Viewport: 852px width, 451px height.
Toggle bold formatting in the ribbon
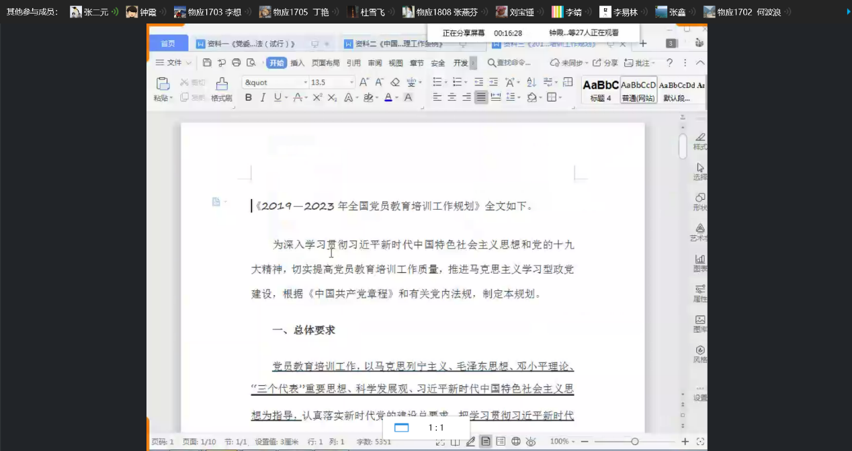248,97
